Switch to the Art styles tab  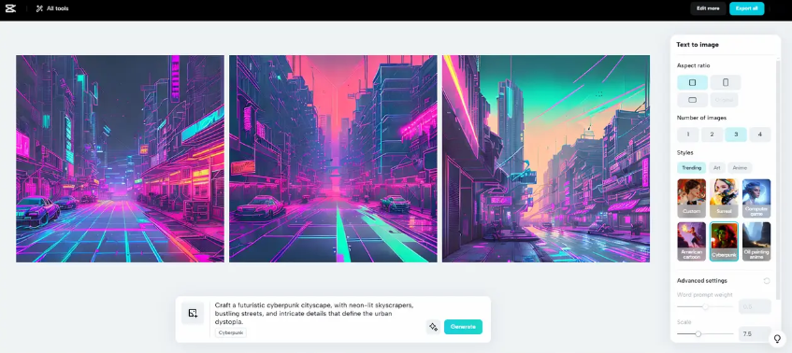(x=717, y=168)
